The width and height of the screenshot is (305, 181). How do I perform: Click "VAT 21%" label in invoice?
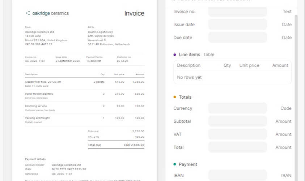pyautogui.click(x=93, y=137)
